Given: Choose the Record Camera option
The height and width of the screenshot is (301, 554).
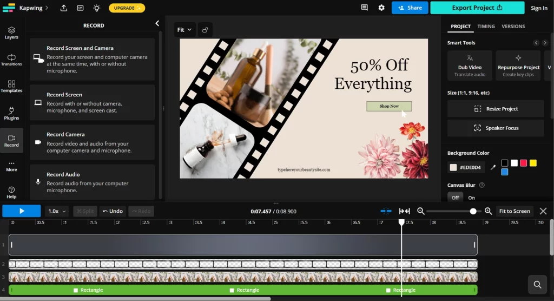Looking at the screenshot, I should pos(92,142).
